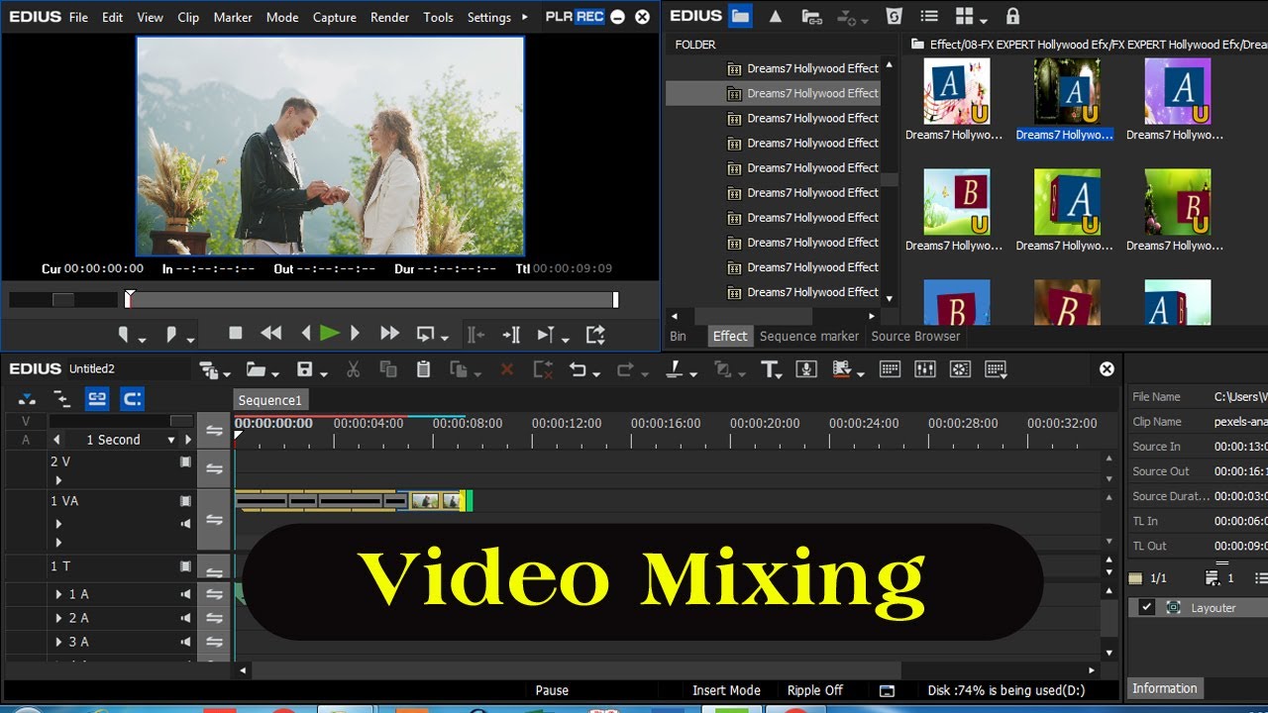Screen dimensions: 1268x713
Task: Click the Set In point icon
Action: point(125,335)
